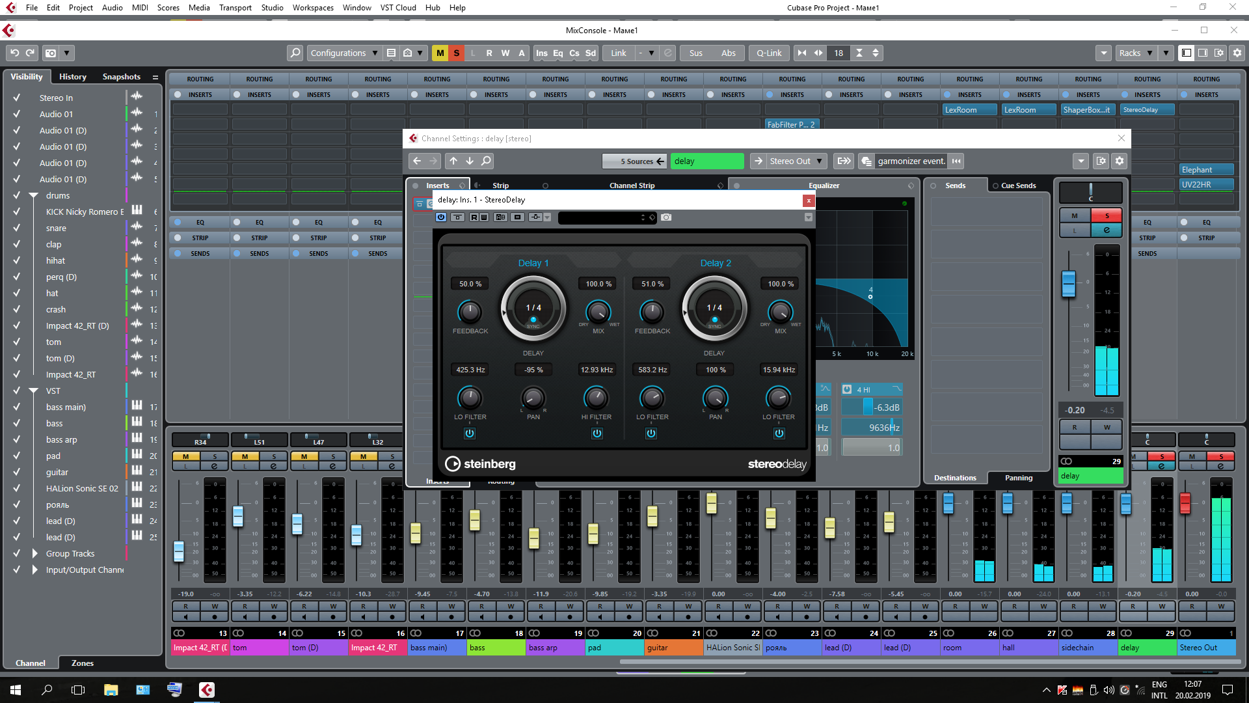Disable global Mute M button in toolbar
The height and width of the screenshot is (703, 1249).
440,53
